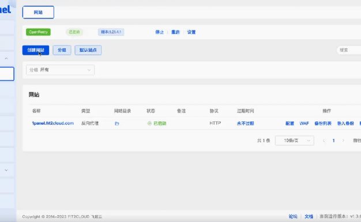
Task: Click the 永不过期 expiration link
Action: [x=246, y=124]
